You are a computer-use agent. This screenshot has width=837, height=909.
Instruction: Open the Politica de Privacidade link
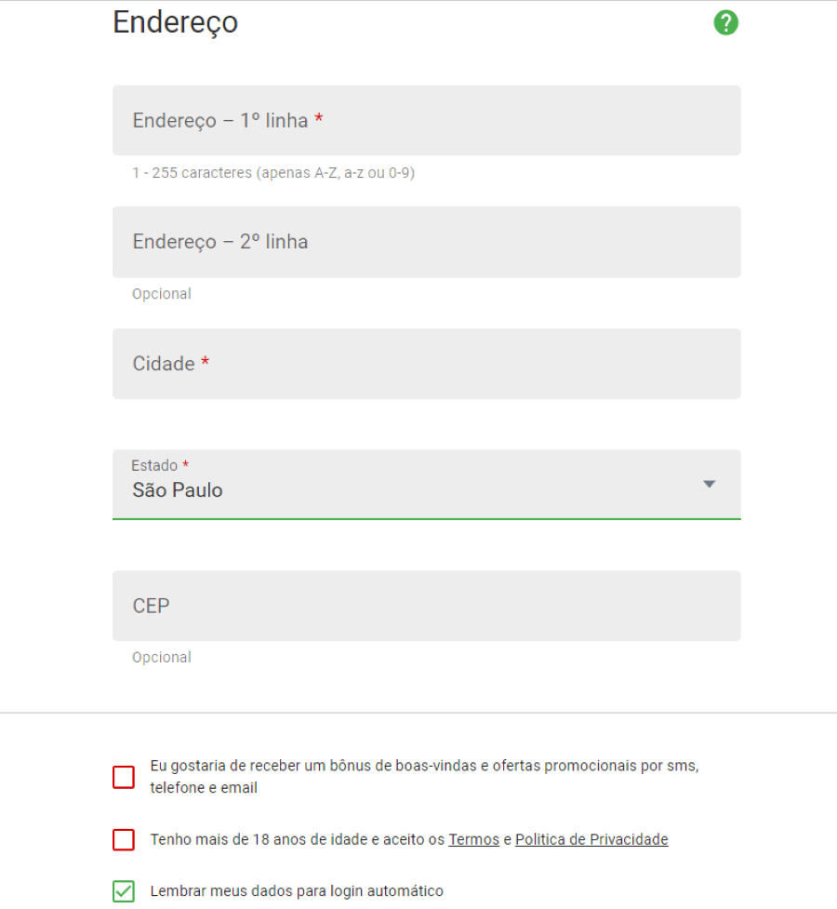[591, 839]
